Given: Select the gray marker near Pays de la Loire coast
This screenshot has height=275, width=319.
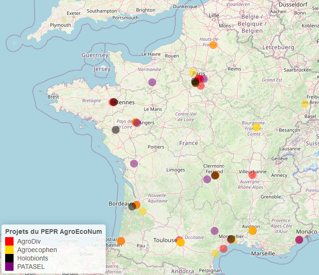Looking at the screenshot, I should [x=116, y=130].
